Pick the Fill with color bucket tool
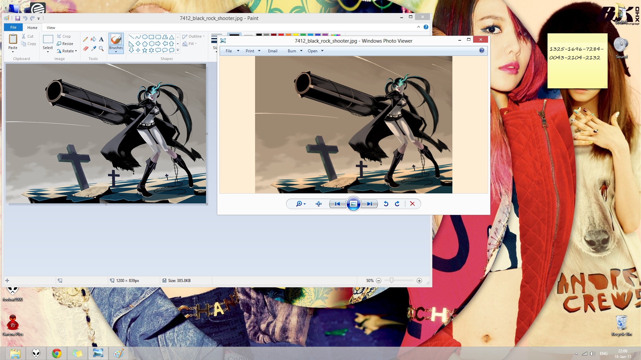The height and width of the screenshot is (360, 641). [93, 39]
